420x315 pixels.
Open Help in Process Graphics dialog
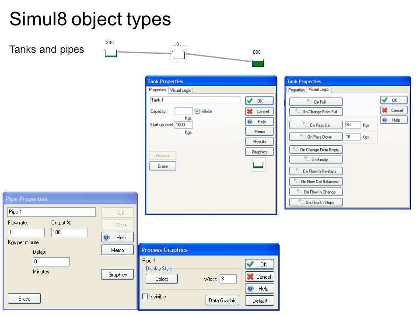pyautogui.click(x=259, y=288)
